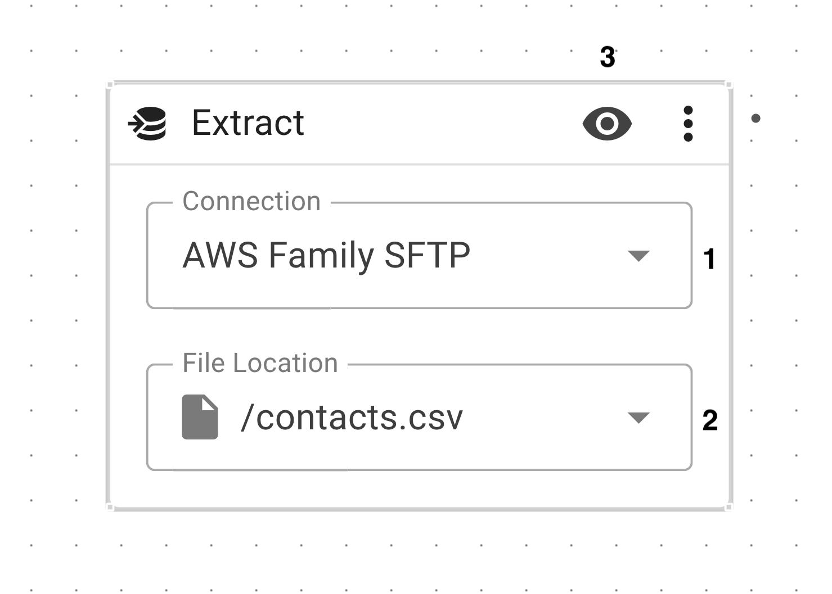
Task: Click the Extract node title text
Action: pos(248,123)
